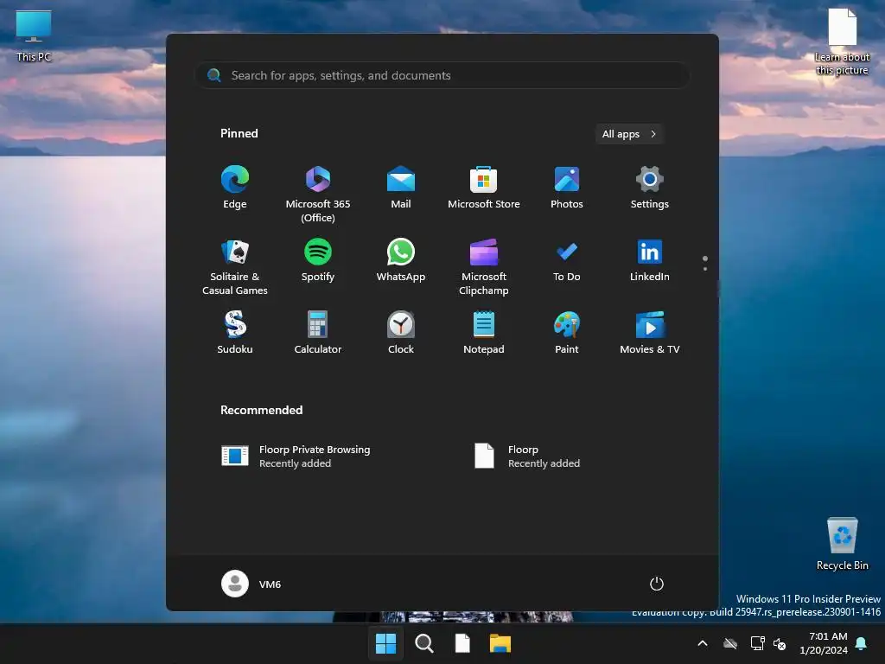The height and width of the screenshot is (664, 885).
Task: Click the Start menu search field
Action: tap(442, 75)
